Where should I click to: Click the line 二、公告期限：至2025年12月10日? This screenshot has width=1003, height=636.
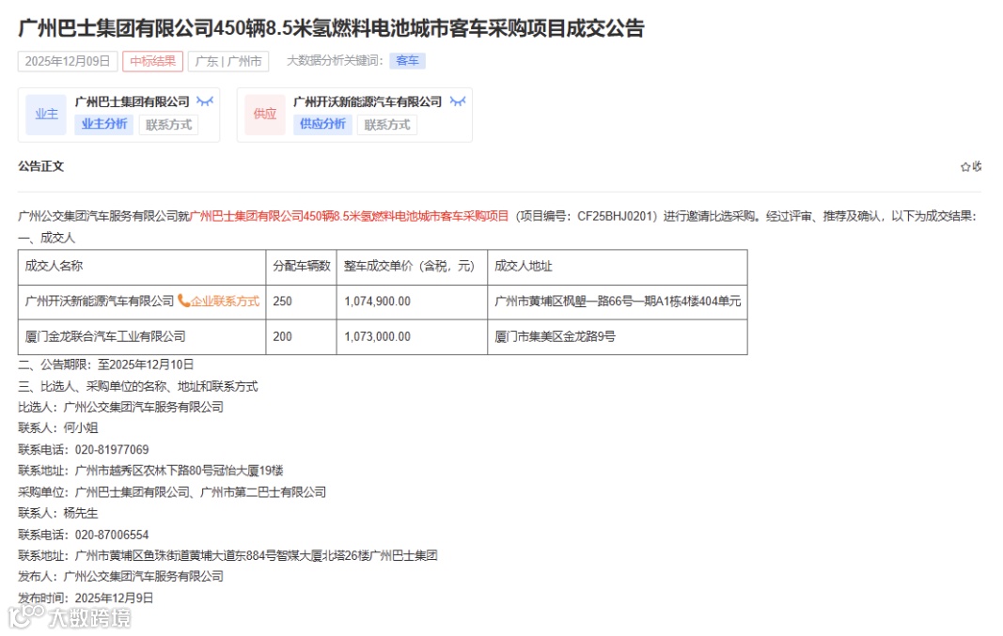tap(105, 365)
